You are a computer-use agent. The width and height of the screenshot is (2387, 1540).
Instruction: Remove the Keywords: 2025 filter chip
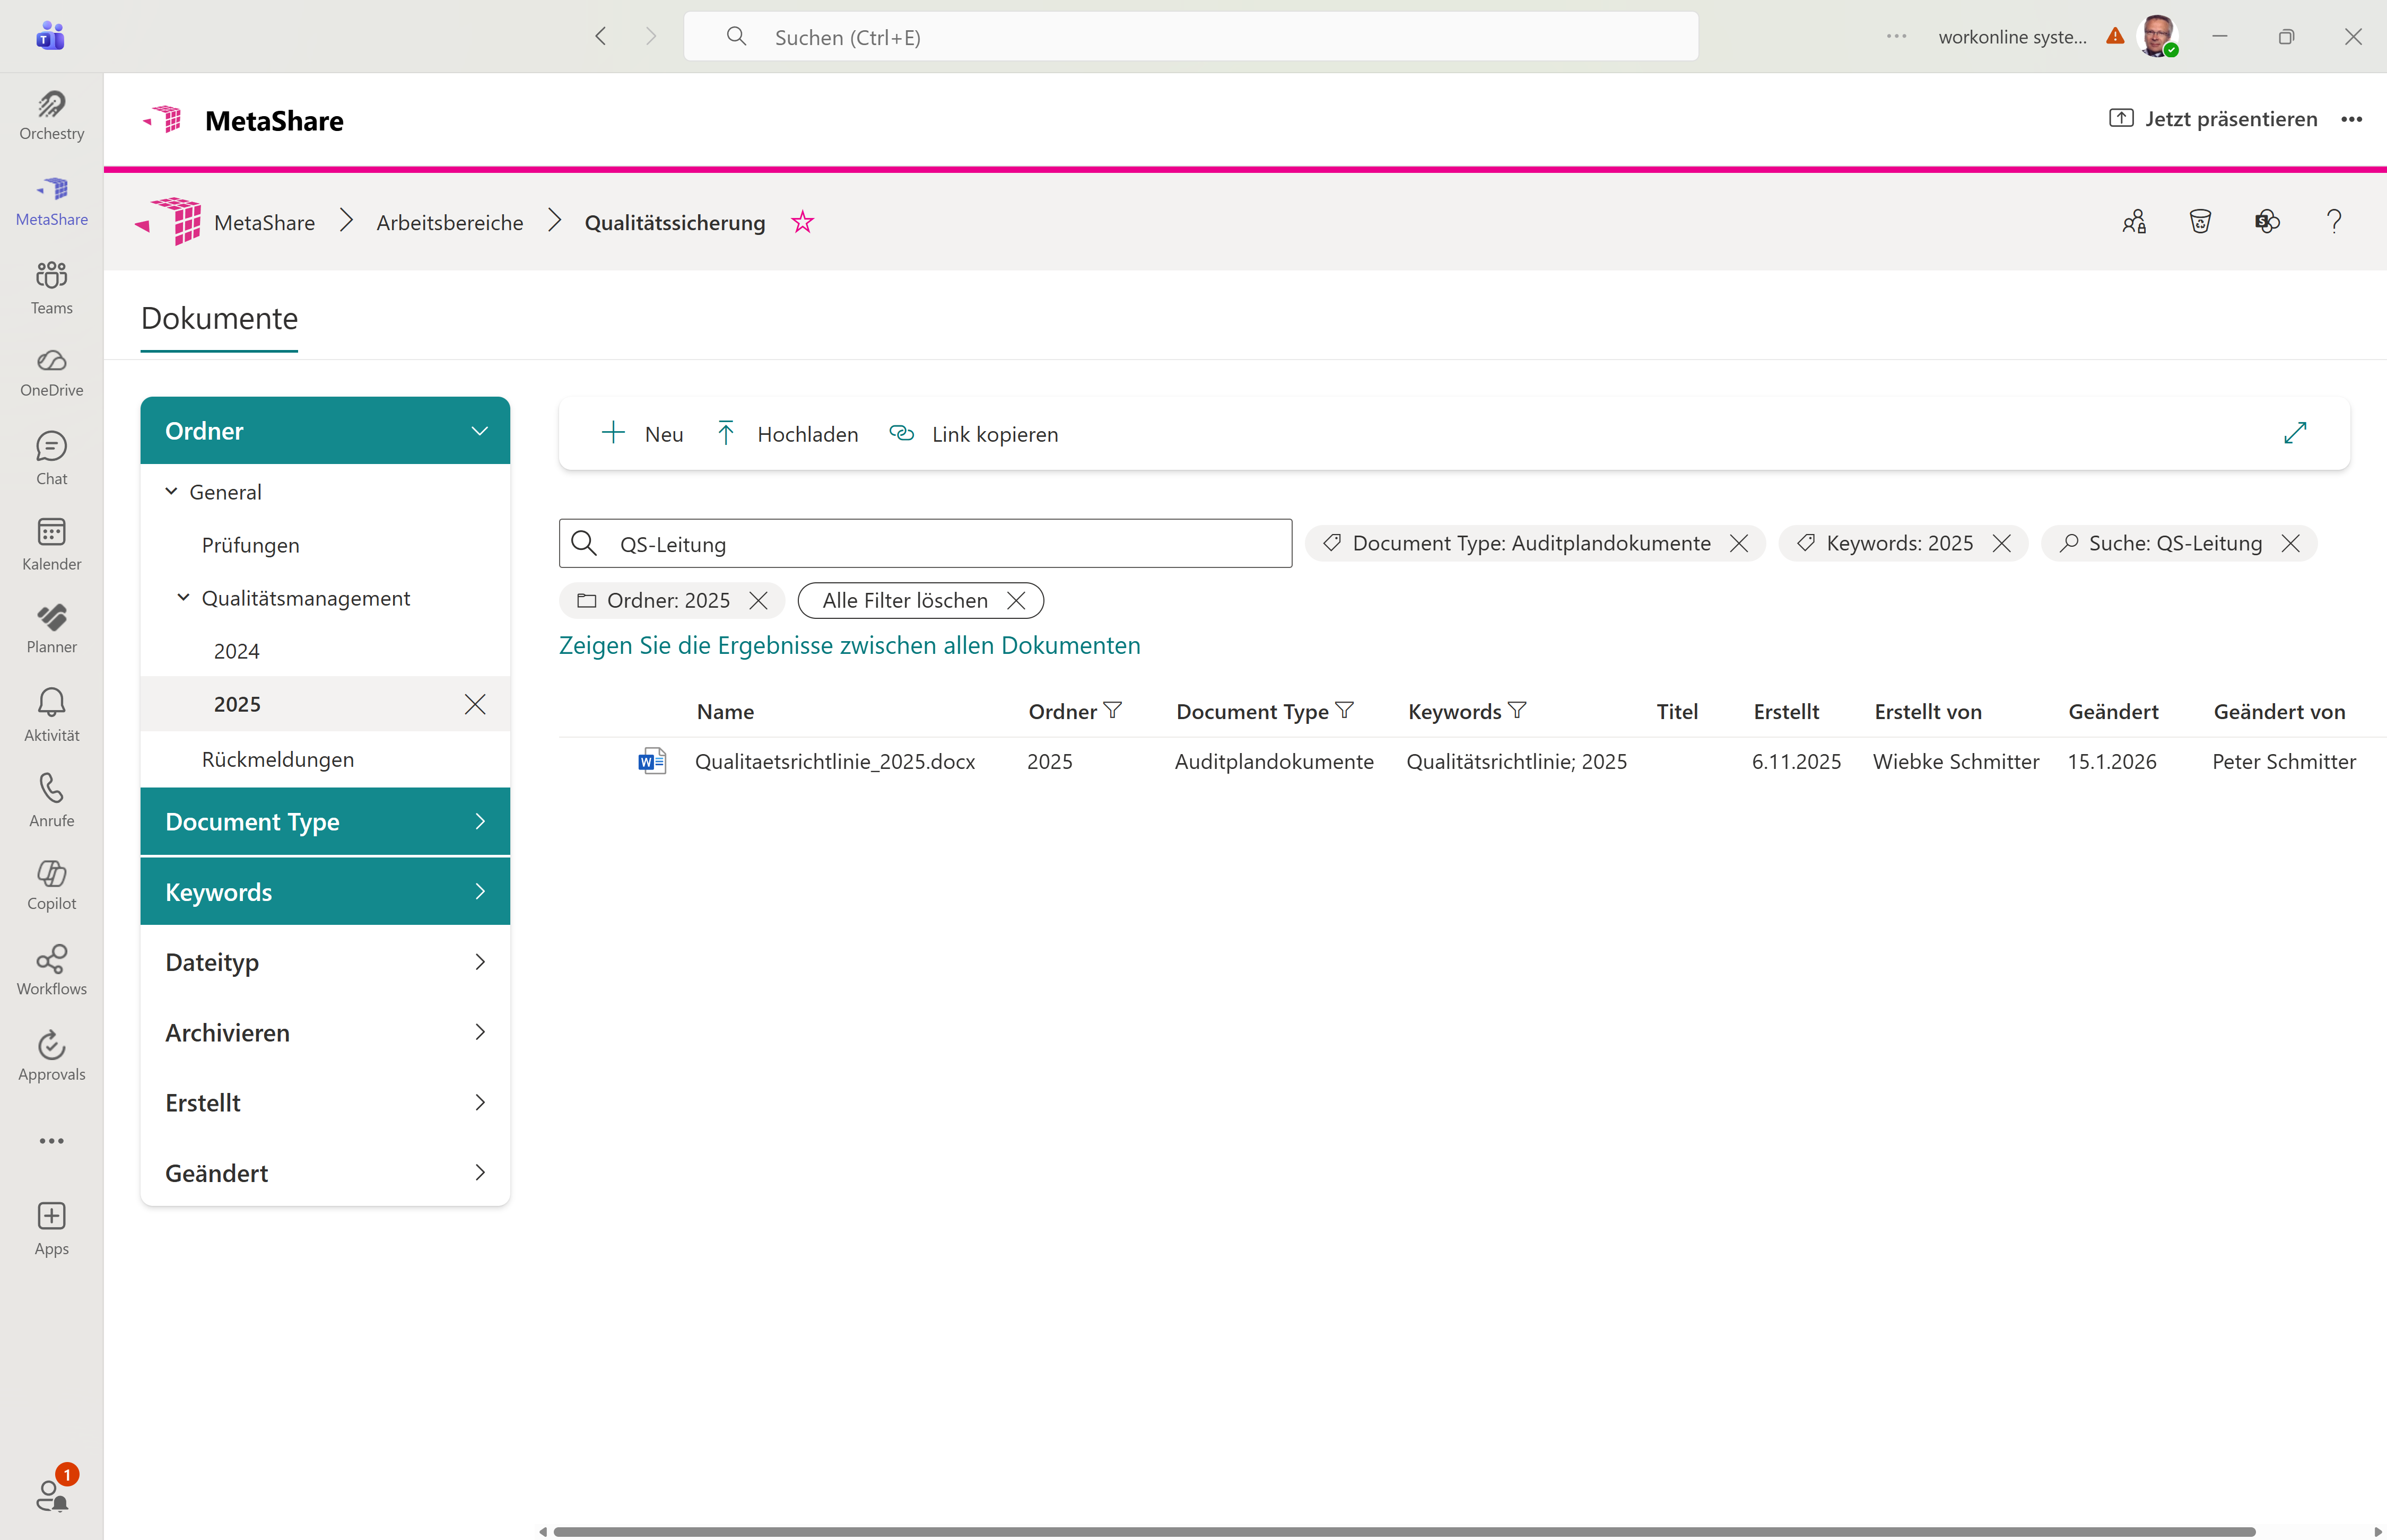(2002, 543)
